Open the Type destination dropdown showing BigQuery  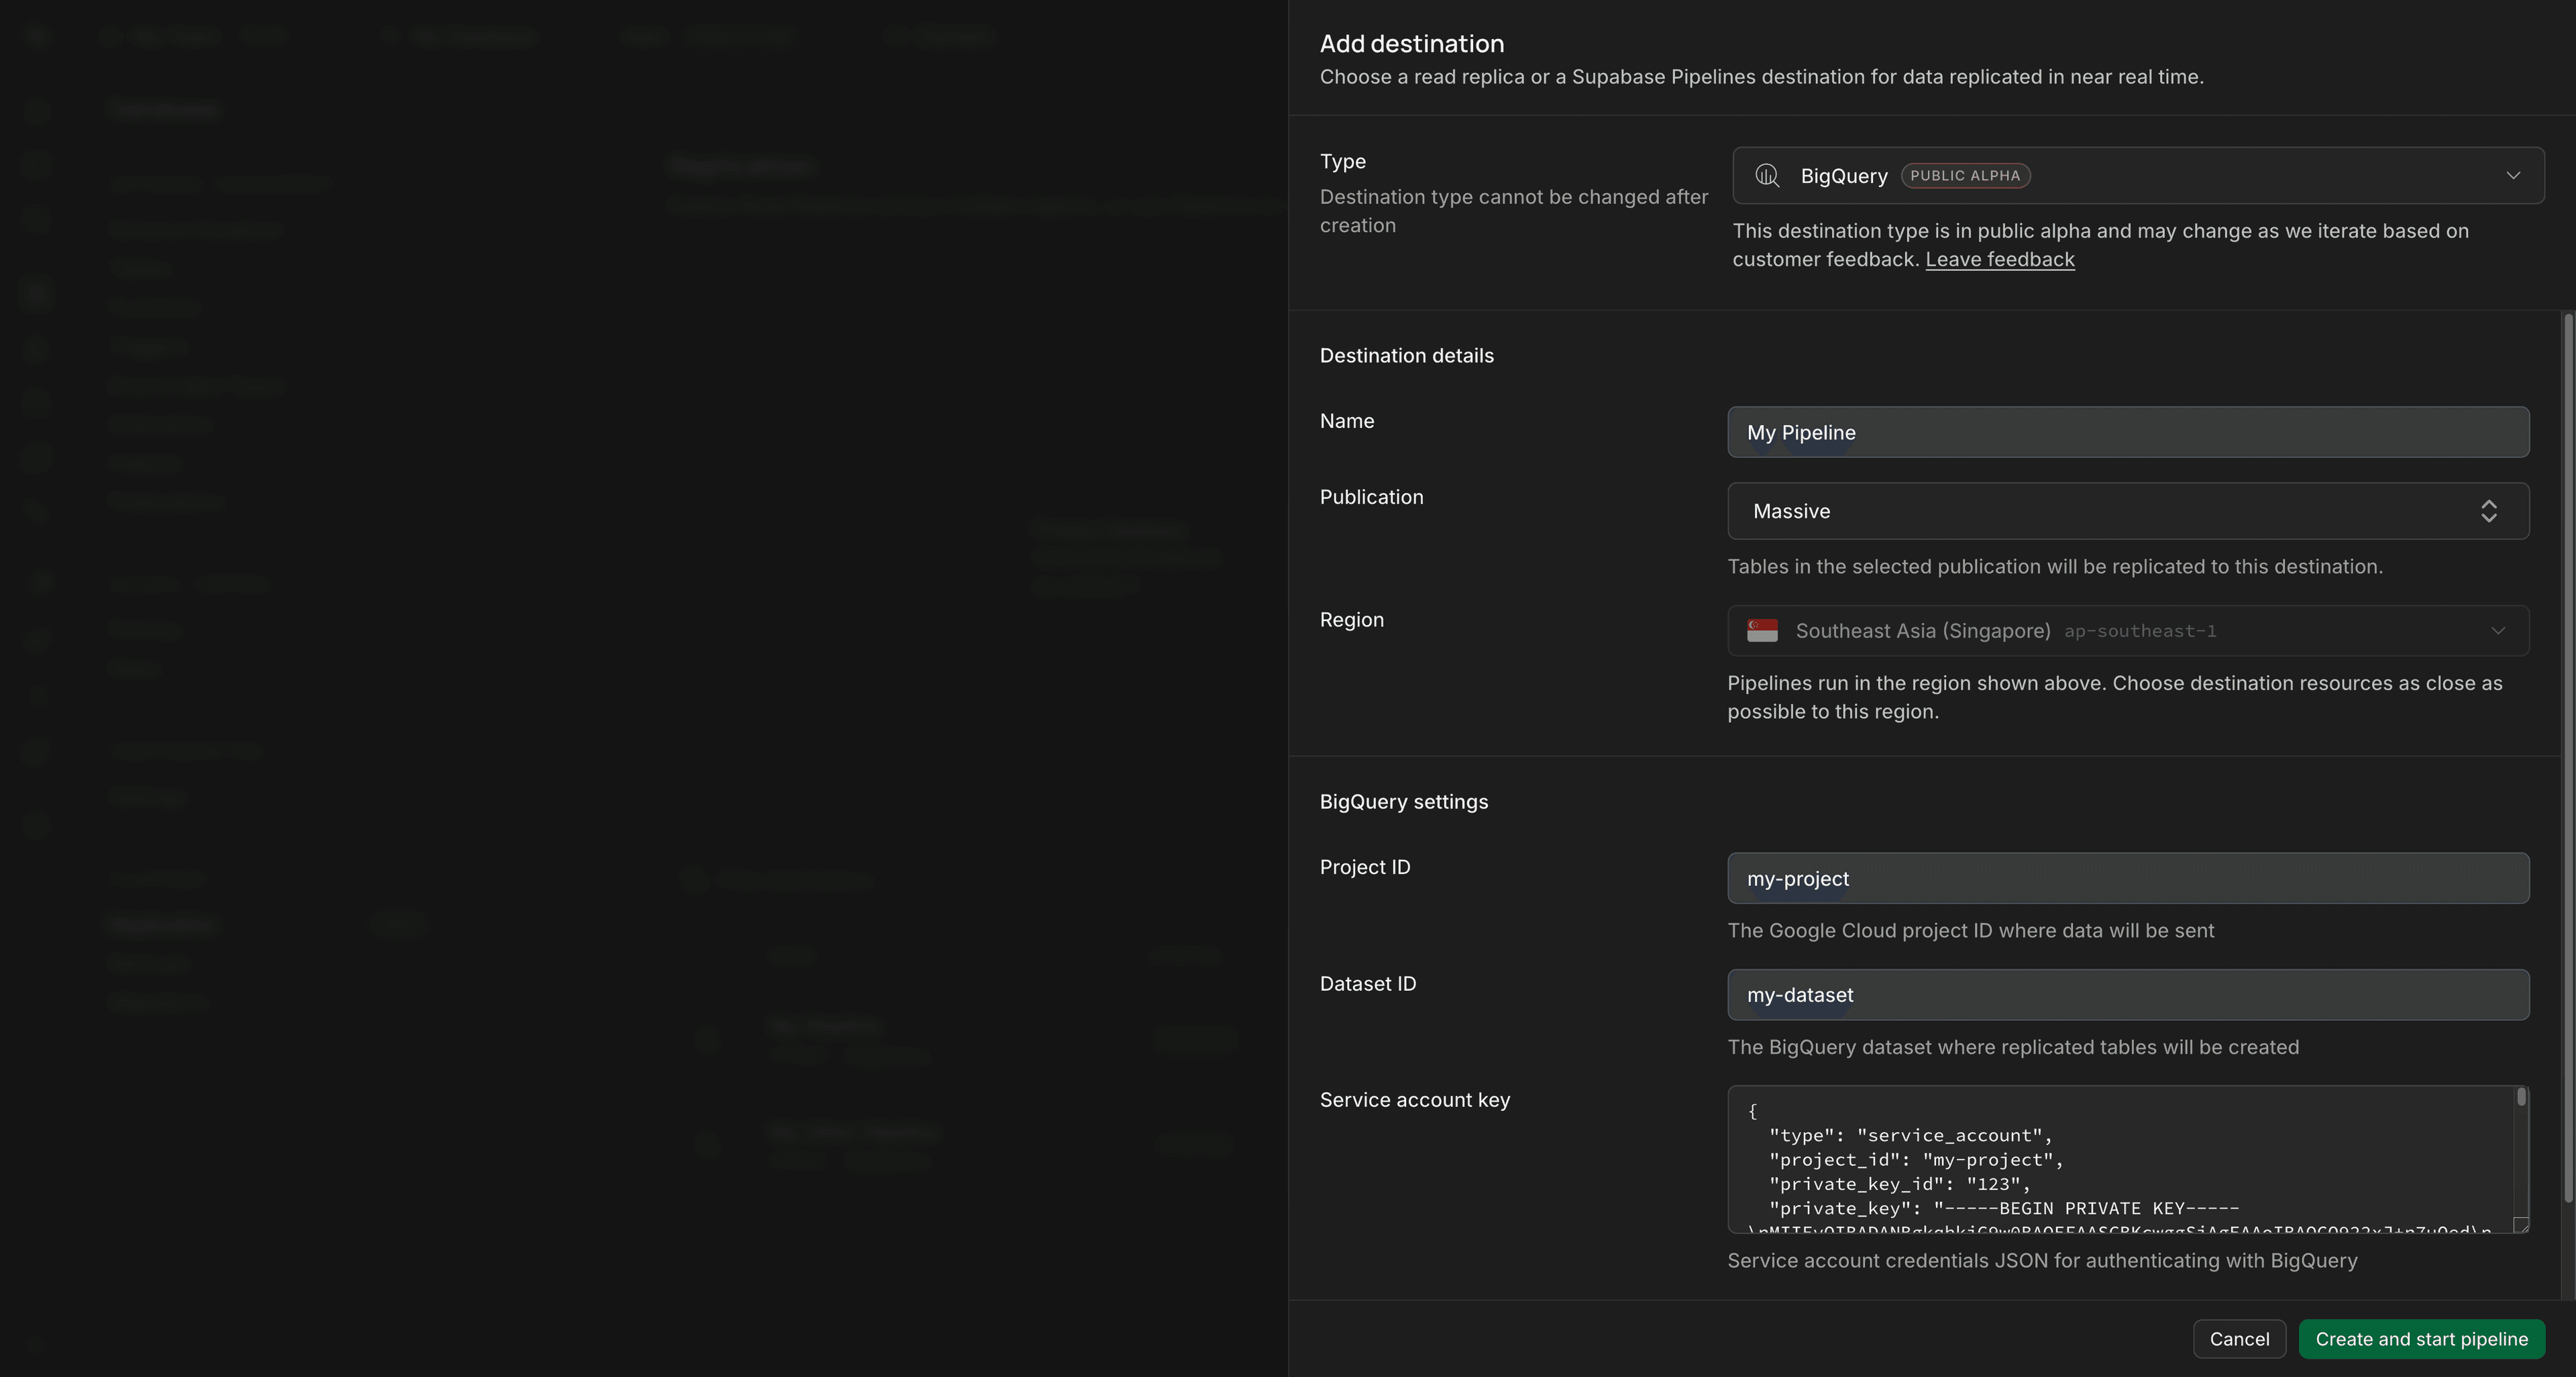click(x=2138, y=176)
